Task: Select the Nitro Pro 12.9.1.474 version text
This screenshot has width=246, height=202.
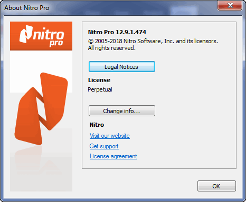Action: [117, 32]
